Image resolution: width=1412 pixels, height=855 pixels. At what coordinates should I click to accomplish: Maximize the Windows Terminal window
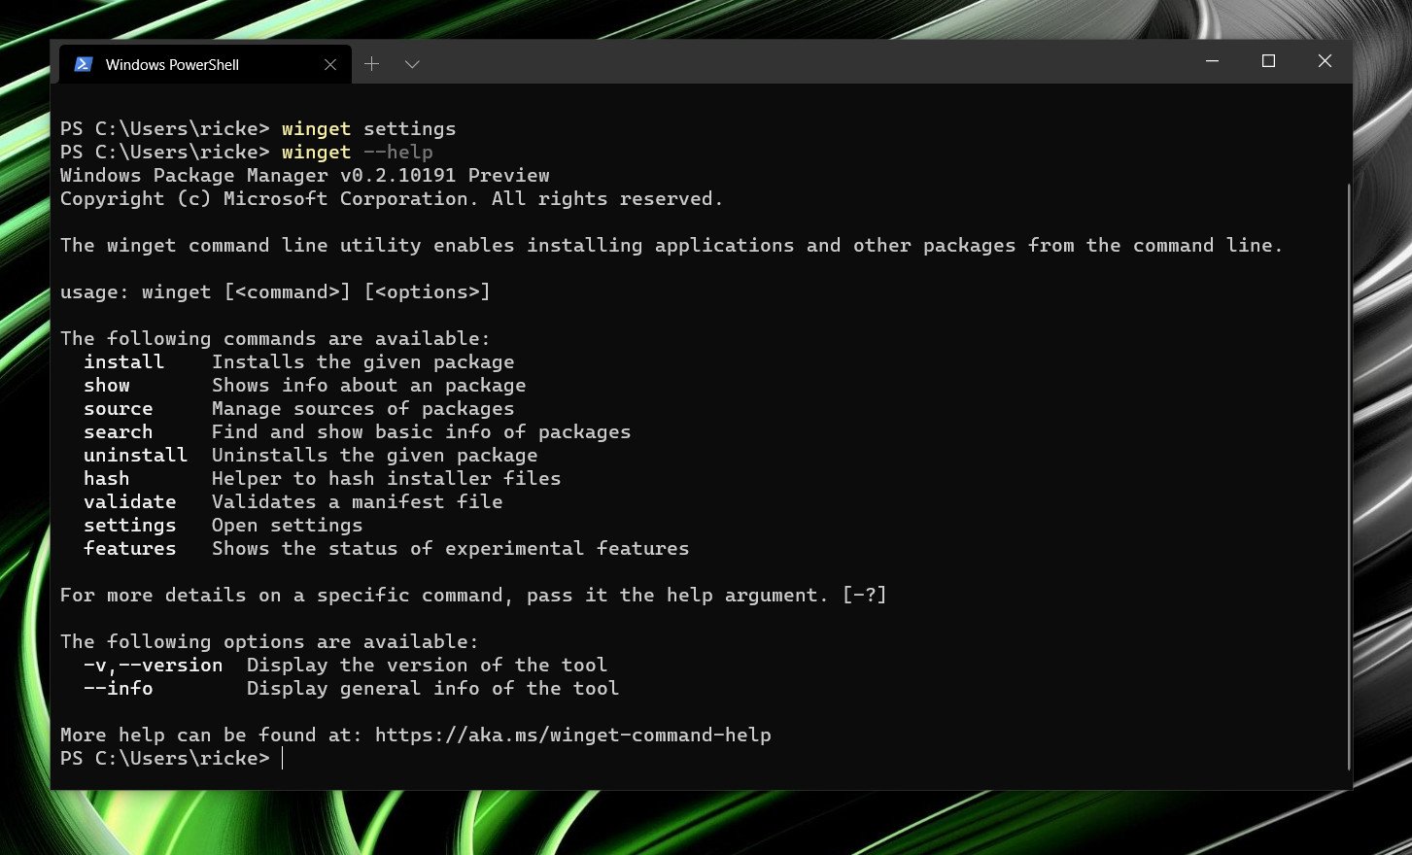[x=1268, y=61]
